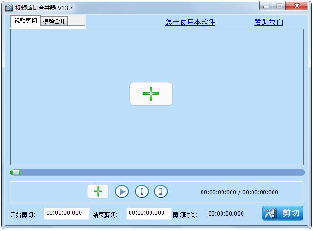Click the 剪切时间 duration field
The height and width of the screenshot is (231, 313).
pyautogui.click(x=230, y=214)
